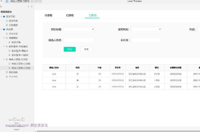Screen dimensions: 200x132
Task: Open the 职位详情 page
Action: (x=16, y=42)
